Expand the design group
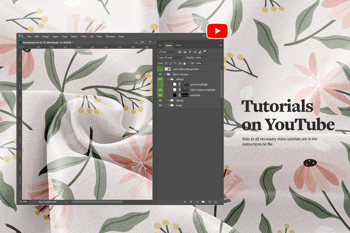This screenshot has height=233, width=350. coord(168,100)
